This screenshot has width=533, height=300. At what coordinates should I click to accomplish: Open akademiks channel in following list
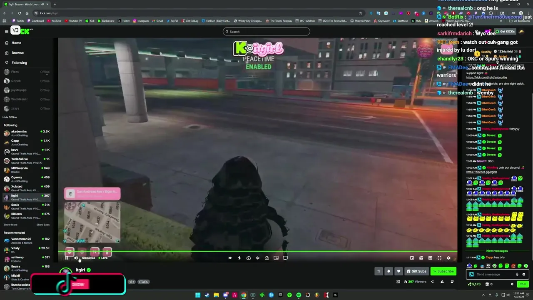click(x=27, y=133)
